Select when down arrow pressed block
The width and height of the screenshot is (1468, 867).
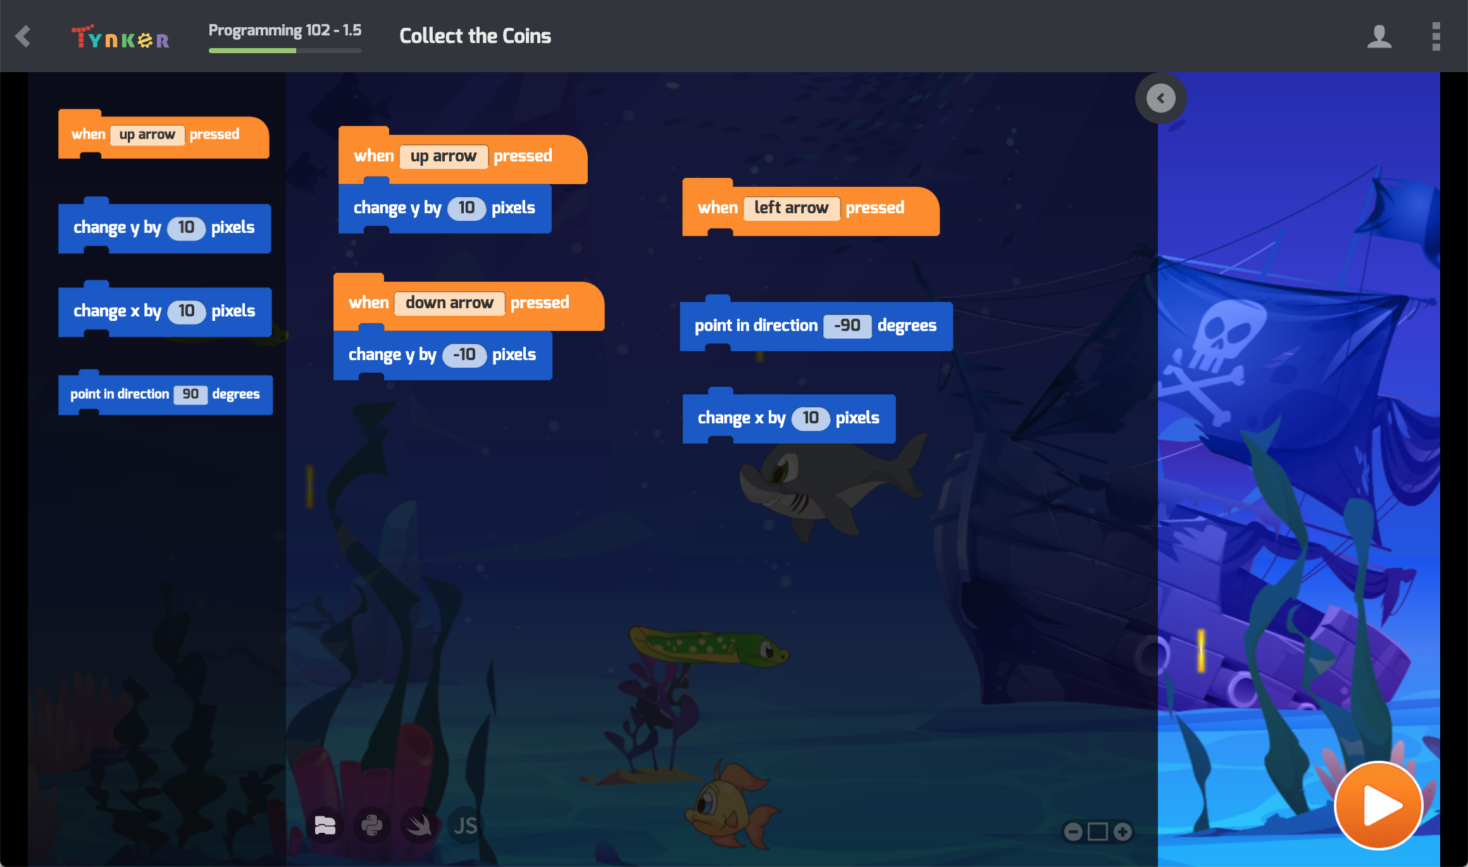469,303
